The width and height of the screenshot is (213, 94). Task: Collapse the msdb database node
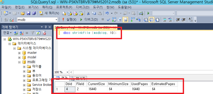[x=19, y=62]
